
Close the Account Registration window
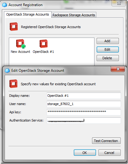click(x=119, y=4)
